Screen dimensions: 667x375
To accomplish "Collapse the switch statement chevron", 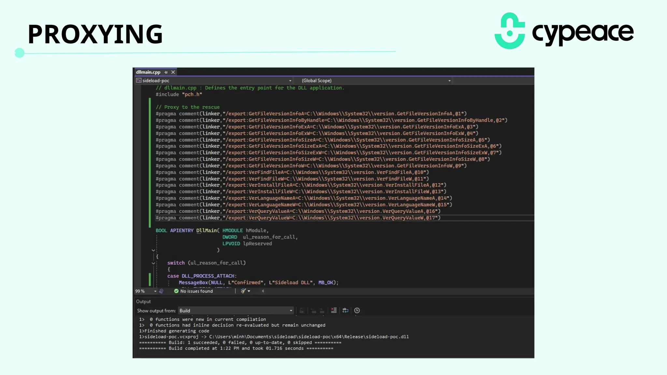I will 153,263.
